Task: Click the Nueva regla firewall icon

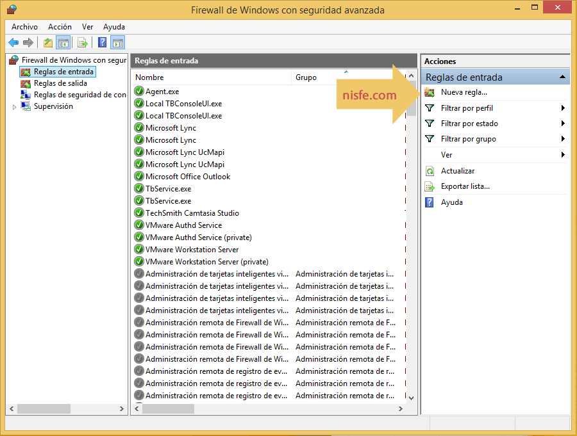Action: pyautogui.click(x=430, y=92)
